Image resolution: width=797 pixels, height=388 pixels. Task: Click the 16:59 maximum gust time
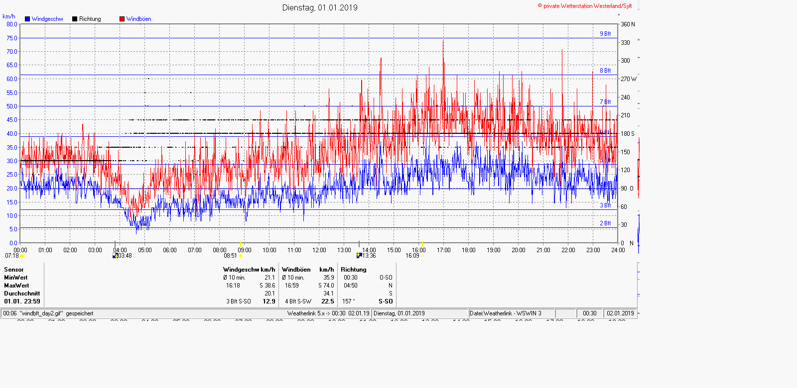pyautogui.click(x=292, y=286)
